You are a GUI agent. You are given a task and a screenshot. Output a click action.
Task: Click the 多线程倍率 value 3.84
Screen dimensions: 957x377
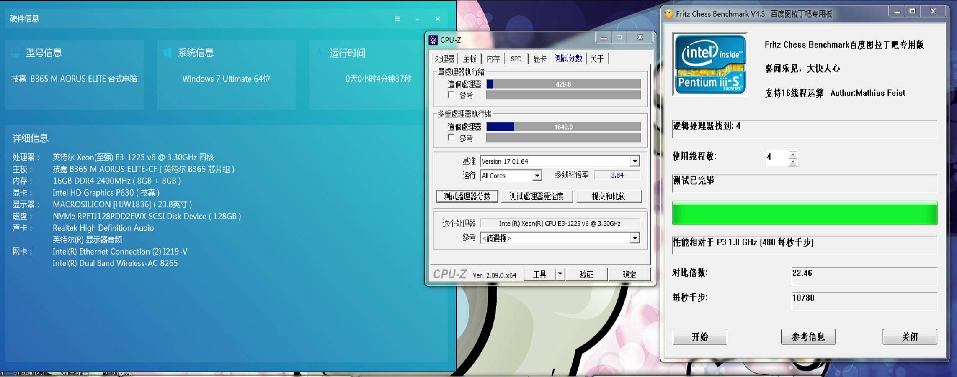(x=617, y=175)
